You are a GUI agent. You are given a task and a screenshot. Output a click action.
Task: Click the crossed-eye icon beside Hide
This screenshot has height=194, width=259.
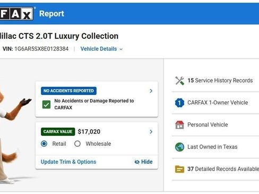[137, 162]
